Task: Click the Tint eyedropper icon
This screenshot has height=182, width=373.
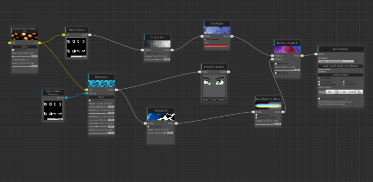Action: [x=228, y=46]
